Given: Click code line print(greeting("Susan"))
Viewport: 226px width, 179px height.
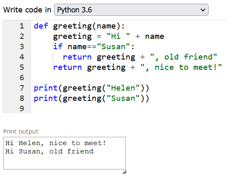Looking at the screenshot, I should point(92,98).
